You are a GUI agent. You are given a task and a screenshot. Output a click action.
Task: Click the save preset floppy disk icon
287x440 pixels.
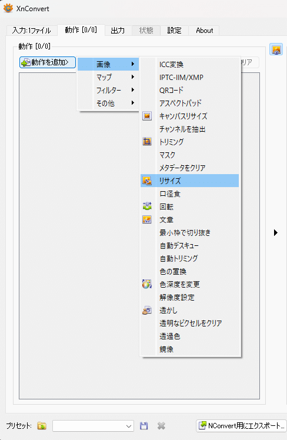point(144,426)
